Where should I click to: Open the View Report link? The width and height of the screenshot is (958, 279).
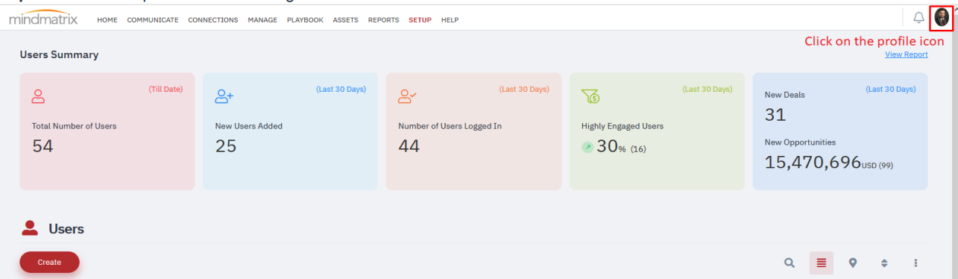click(x=907, y=54)
